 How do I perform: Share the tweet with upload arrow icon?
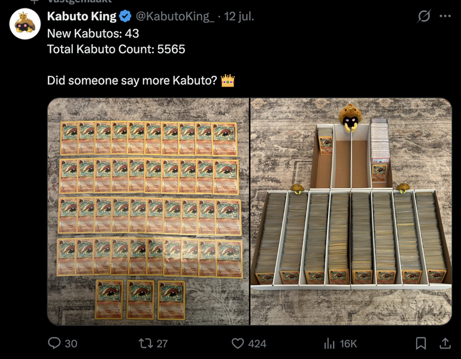pyautogui.click(x=445, y=343)
